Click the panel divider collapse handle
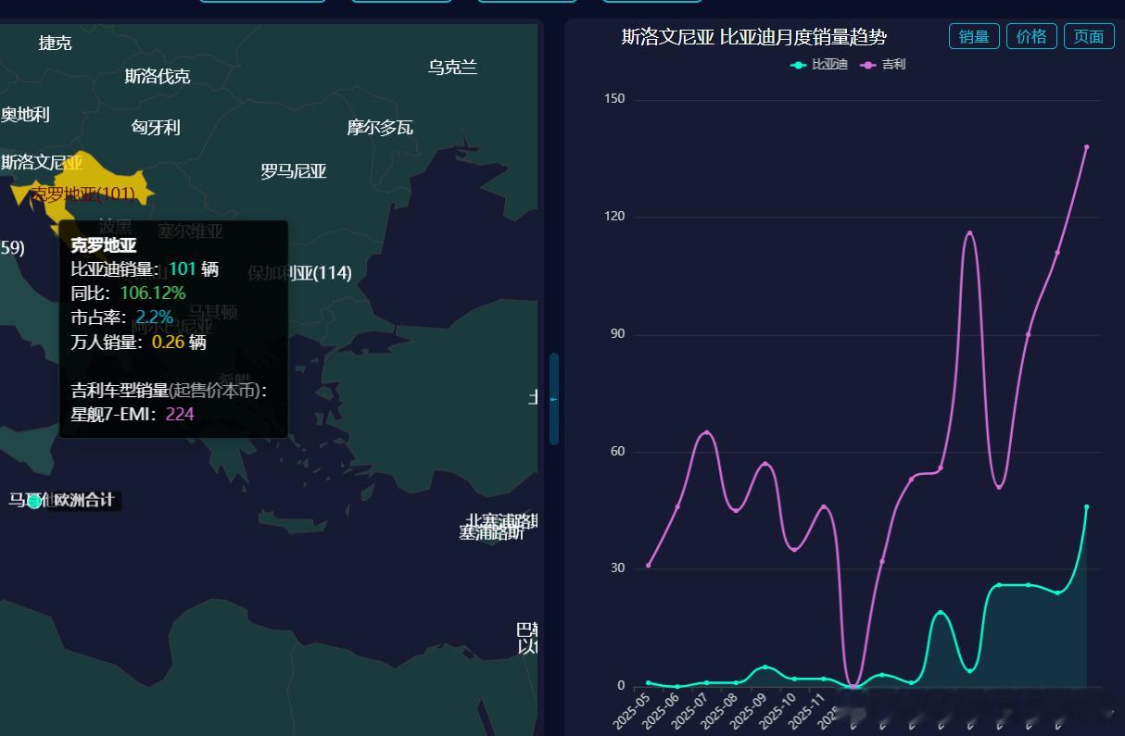 (x=554, y=399)
